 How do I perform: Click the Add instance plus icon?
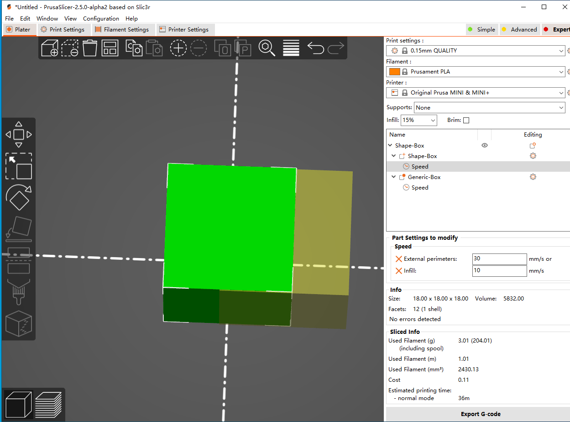[x=178, y=47]
